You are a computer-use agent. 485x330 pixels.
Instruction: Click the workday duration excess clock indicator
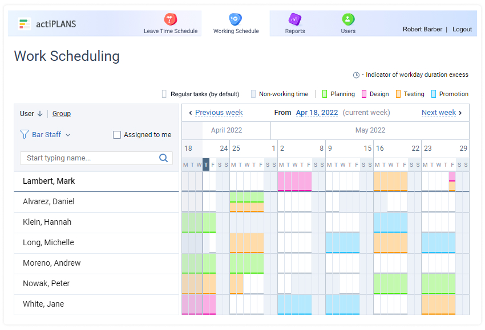[x=355, y=75]
